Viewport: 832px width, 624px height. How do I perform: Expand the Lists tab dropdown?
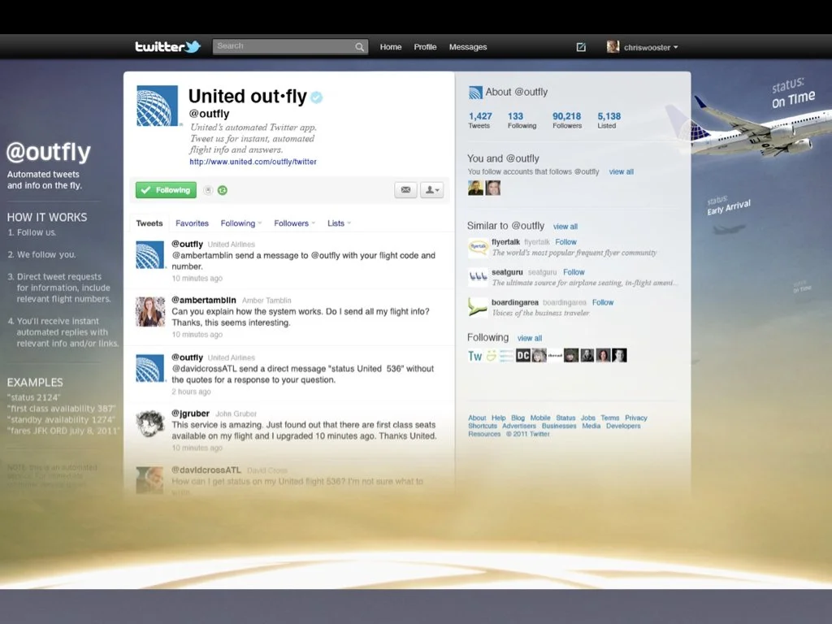click(x=339, y=223)
